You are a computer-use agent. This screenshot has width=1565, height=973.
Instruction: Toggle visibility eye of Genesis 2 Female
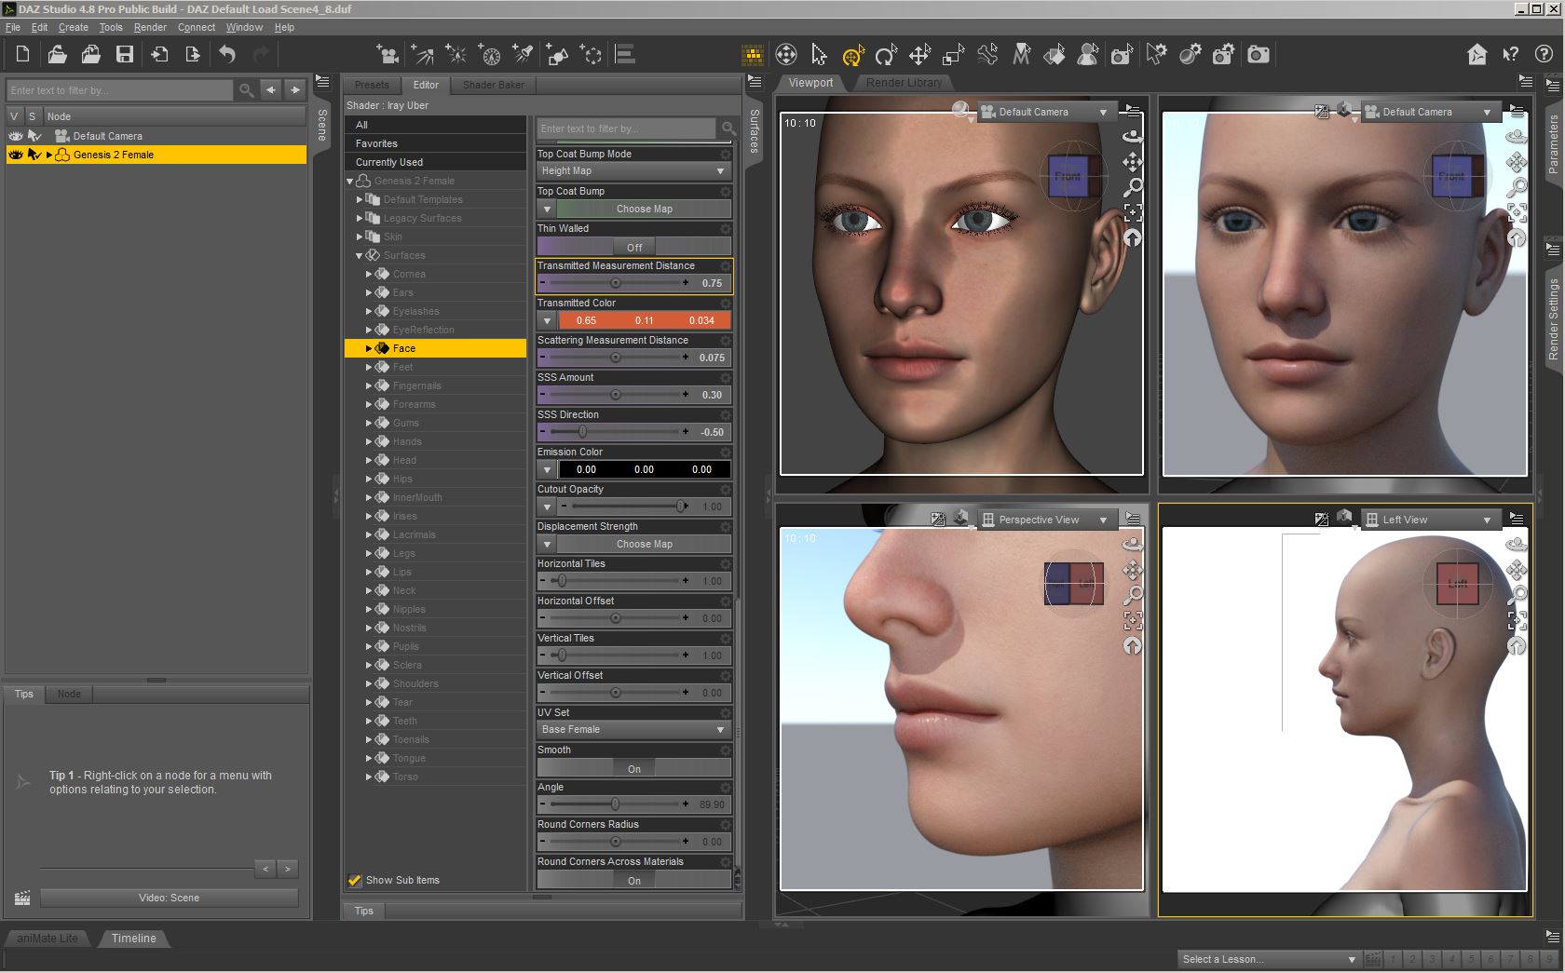[x=15, y=155]
